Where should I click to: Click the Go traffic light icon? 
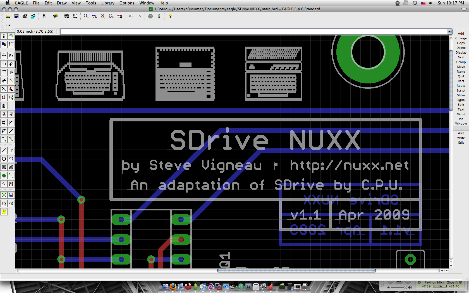coord(159,16)
